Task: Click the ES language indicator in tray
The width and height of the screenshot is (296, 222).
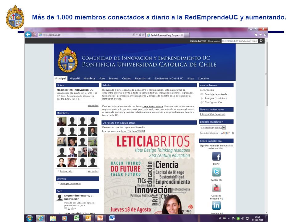Action: point(220,218)
